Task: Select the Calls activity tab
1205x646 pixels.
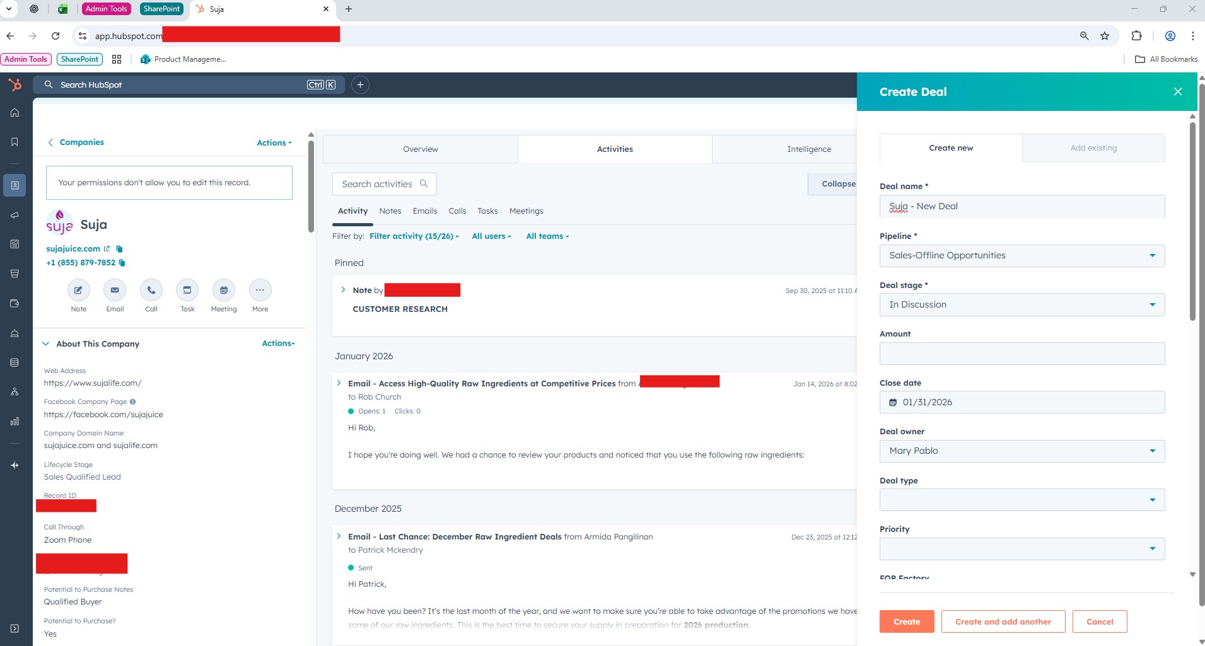Action: point(457,211)
